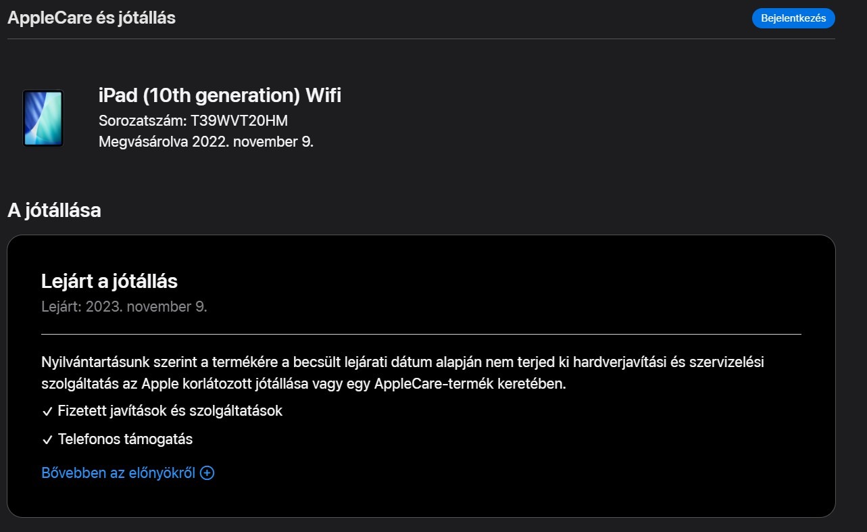This screenshot has height=532, width=867.
Task: Click the plus circle icon beside Bővebben
Action: (207, 473)
